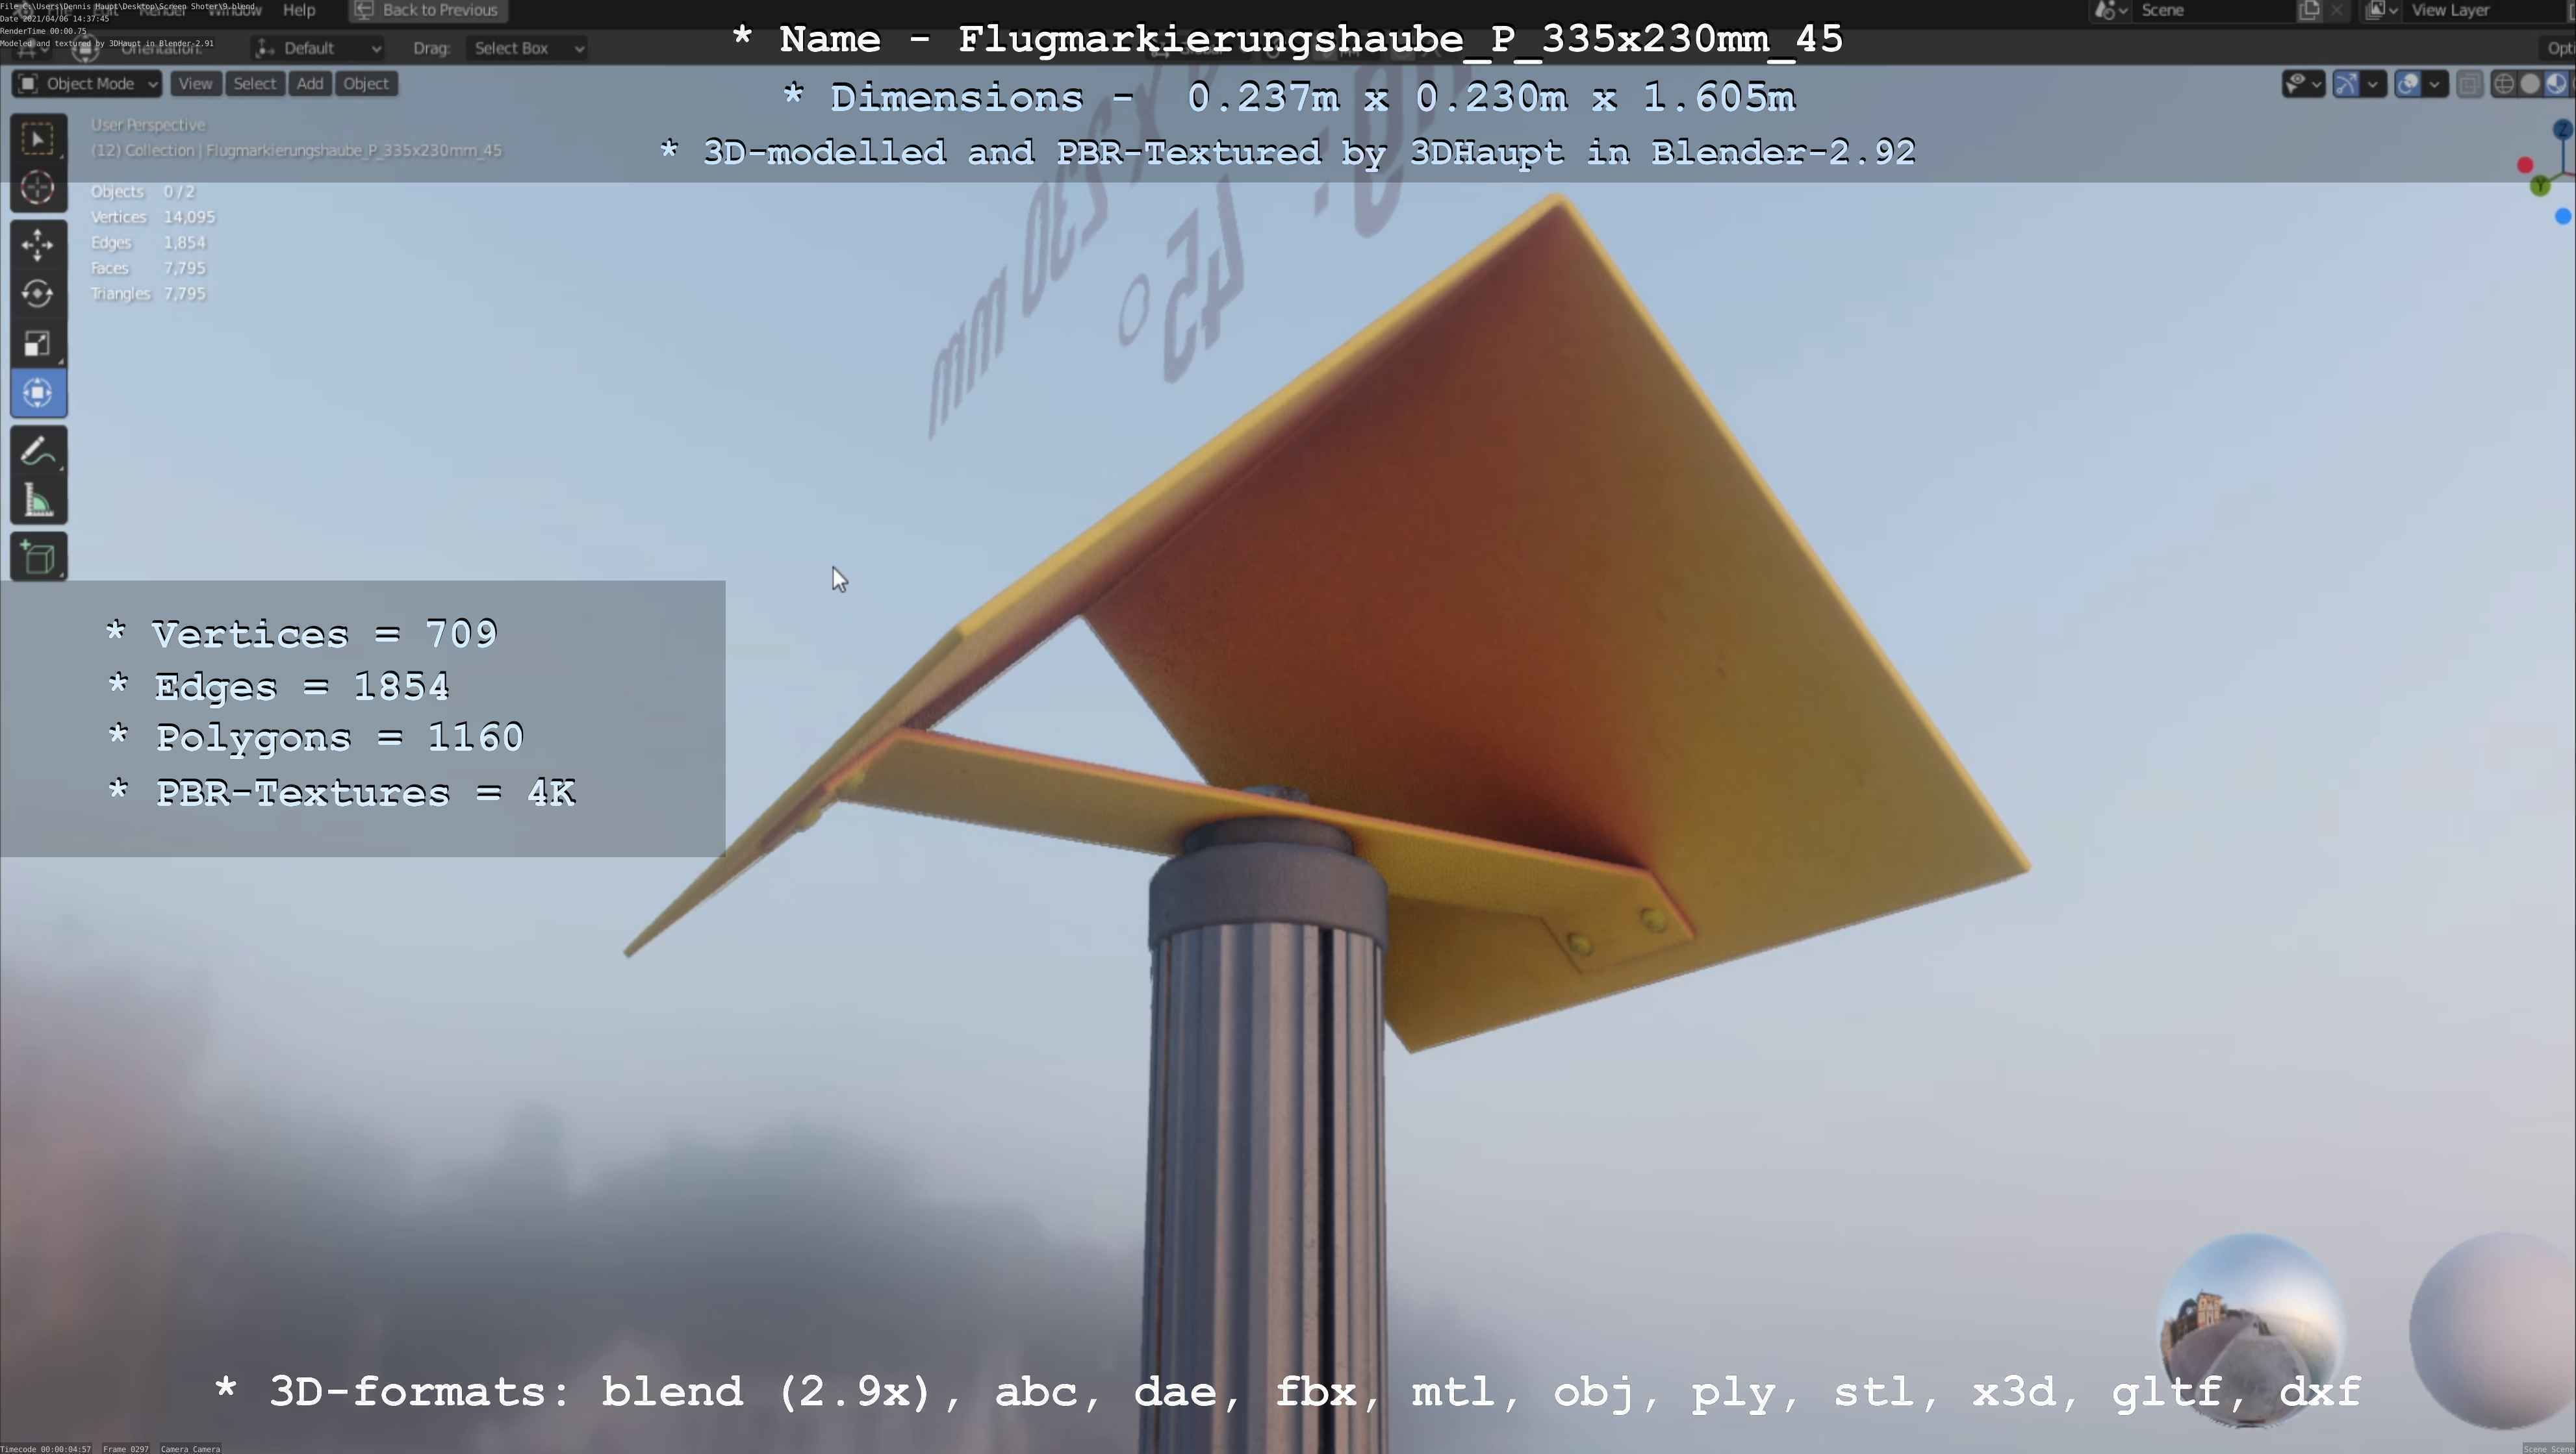The width and height of the screenshot is (2576, 1454).
Task: Select the 3D Cursor tool
Action: [x=38, y=187]
